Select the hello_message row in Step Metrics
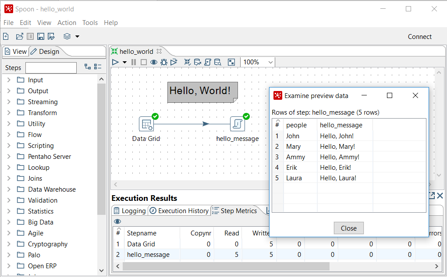447x277 pixels. pos(277,255)
